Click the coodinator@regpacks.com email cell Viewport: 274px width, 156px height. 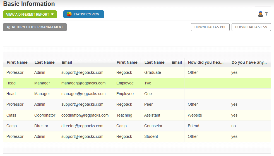click(85, 115)
